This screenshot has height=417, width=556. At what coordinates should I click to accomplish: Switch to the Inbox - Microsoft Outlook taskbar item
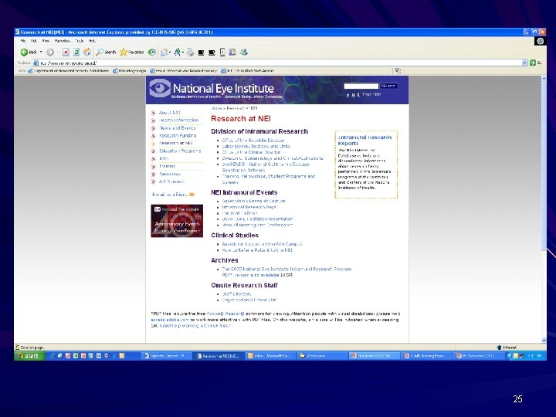(270, 356)
